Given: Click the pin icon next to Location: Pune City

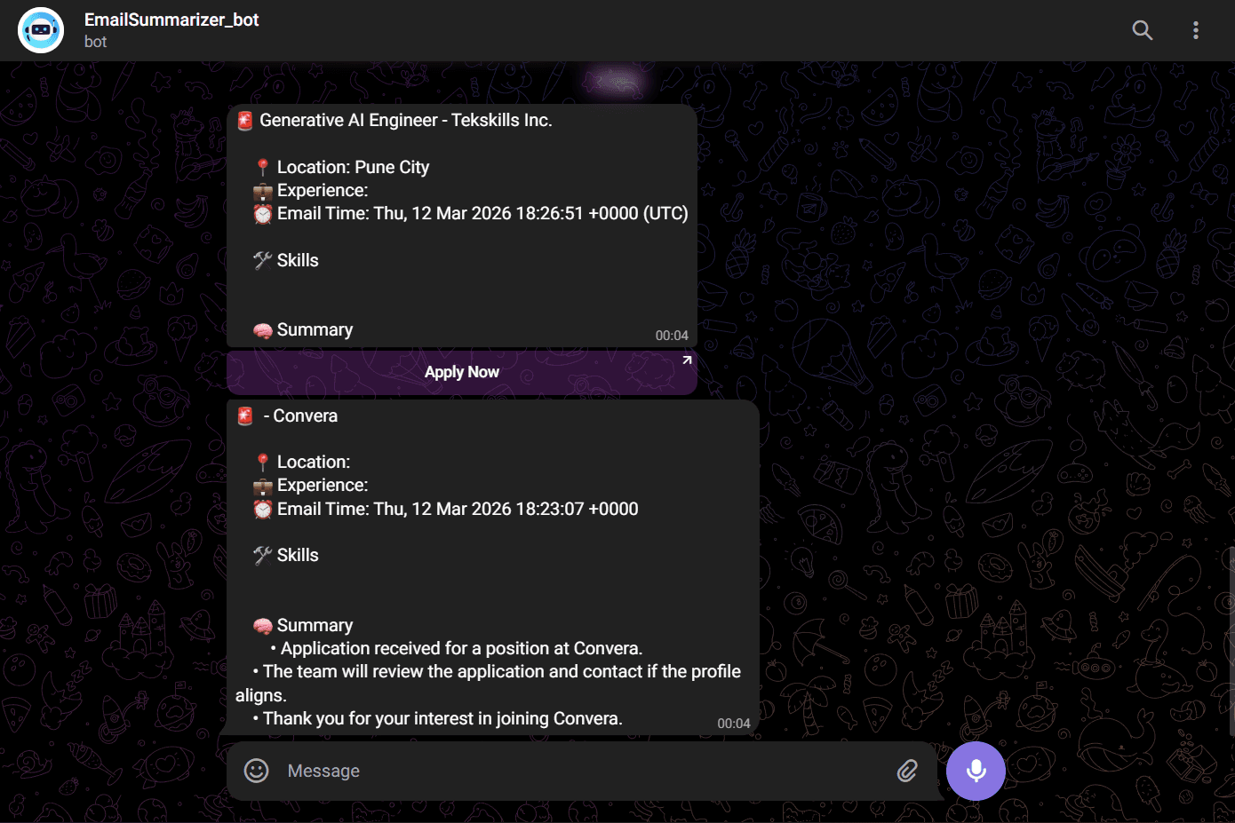Looking at the screenshot, I should (x=262, y=168).
